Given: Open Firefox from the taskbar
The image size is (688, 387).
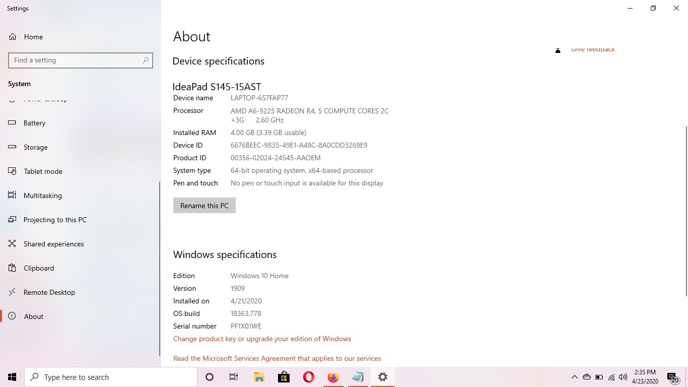Looking at the screenshot, I should point(333,377).
